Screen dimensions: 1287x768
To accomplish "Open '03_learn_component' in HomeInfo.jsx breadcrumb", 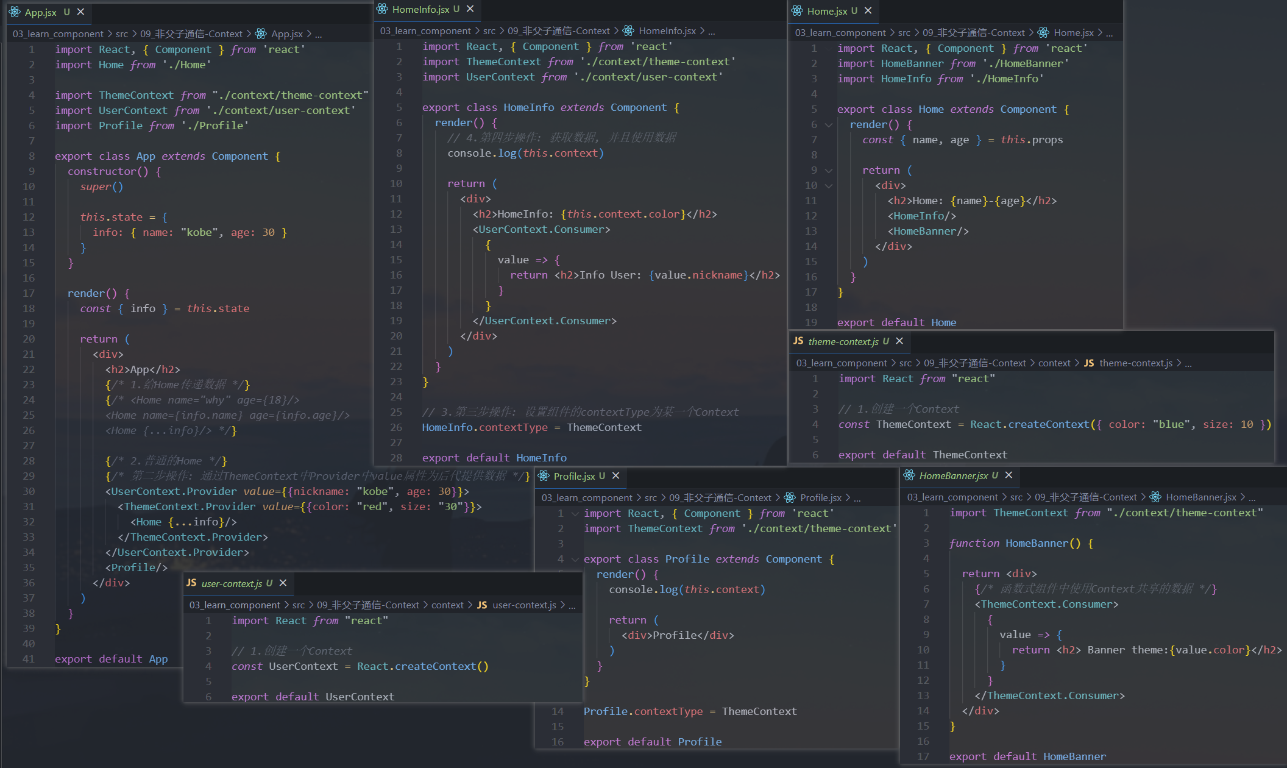I will pos(425,30).
